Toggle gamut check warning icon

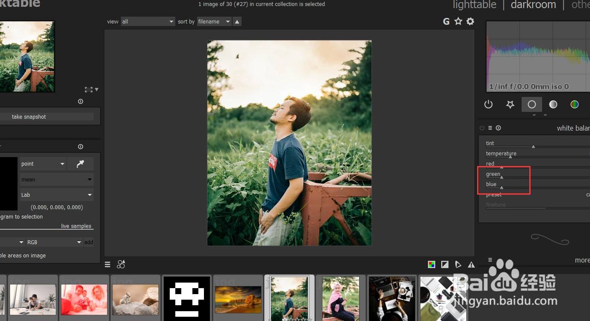(x=471, y=265)
